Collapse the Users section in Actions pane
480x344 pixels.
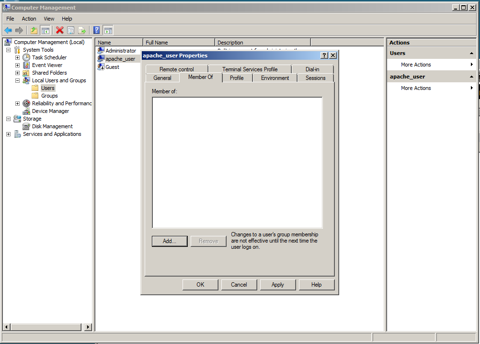click(471, 53)
